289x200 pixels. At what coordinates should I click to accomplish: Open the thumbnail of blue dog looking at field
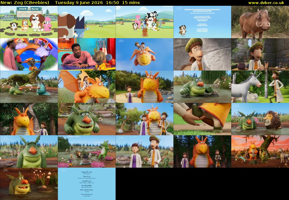[87, 22]
